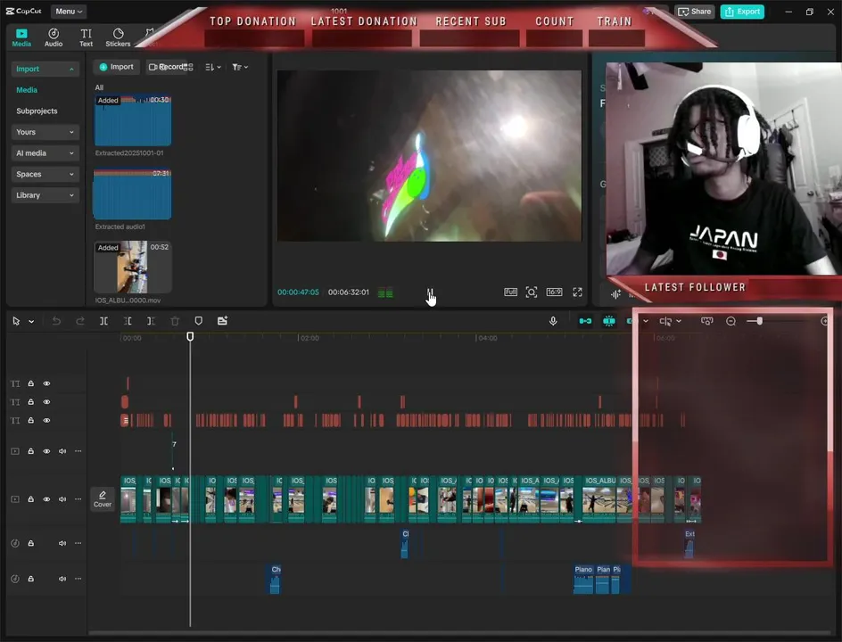Open the select tool mode dropdown
The image size is (842, 642).
tap(31, 322)
